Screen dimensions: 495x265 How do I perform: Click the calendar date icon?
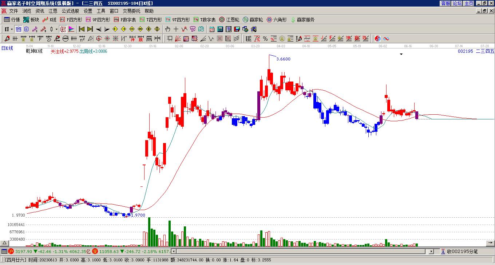coord(211,29)
